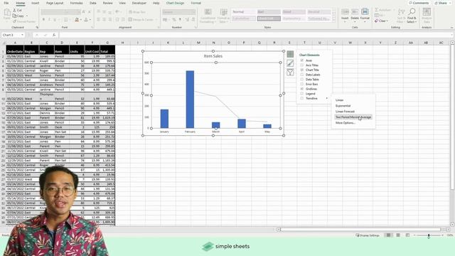Click the fill color bucket icon

pyautogui.click(x=77, y=20)
